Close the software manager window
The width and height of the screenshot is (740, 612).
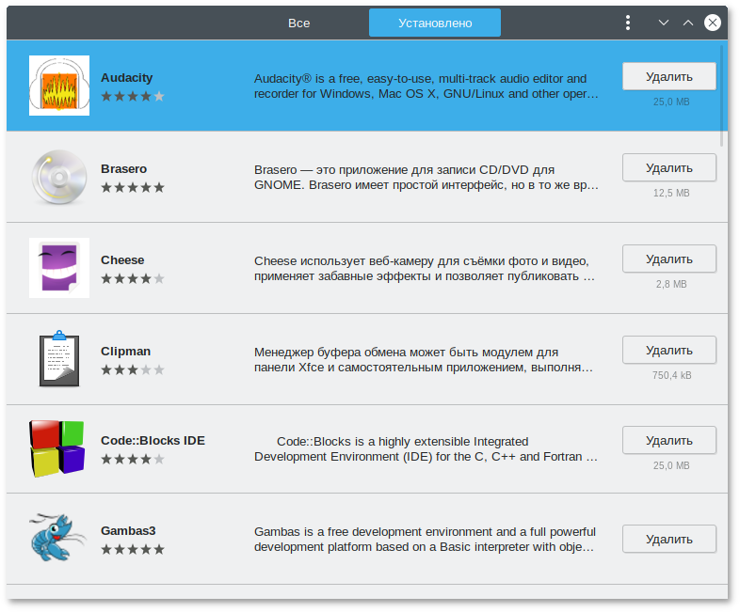(712, 23)
